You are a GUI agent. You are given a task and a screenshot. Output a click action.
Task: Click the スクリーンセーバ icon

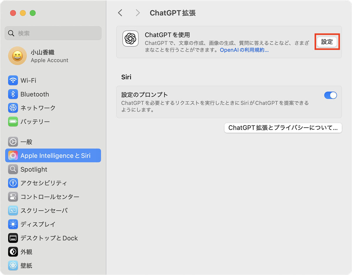point(13,210)
